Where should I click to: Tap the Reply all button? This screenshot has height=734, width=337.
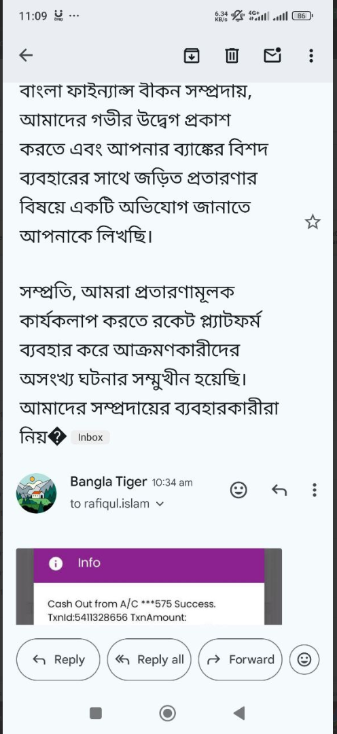coord(149,659)
